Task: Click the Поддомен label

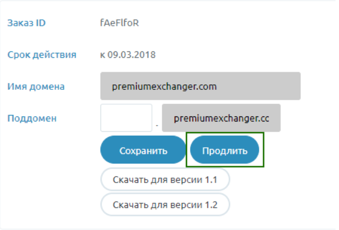Action: pyautogui.click(x=32, y=118)
